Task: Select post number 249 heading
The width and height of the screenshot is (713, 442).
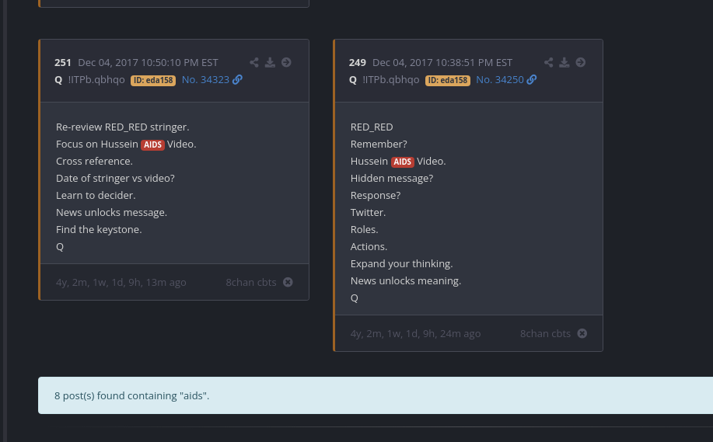Action: pos(358,63)
